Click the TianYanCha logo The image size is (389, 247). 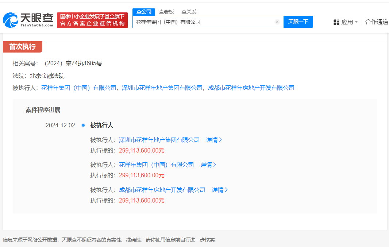tap(28, 20)
